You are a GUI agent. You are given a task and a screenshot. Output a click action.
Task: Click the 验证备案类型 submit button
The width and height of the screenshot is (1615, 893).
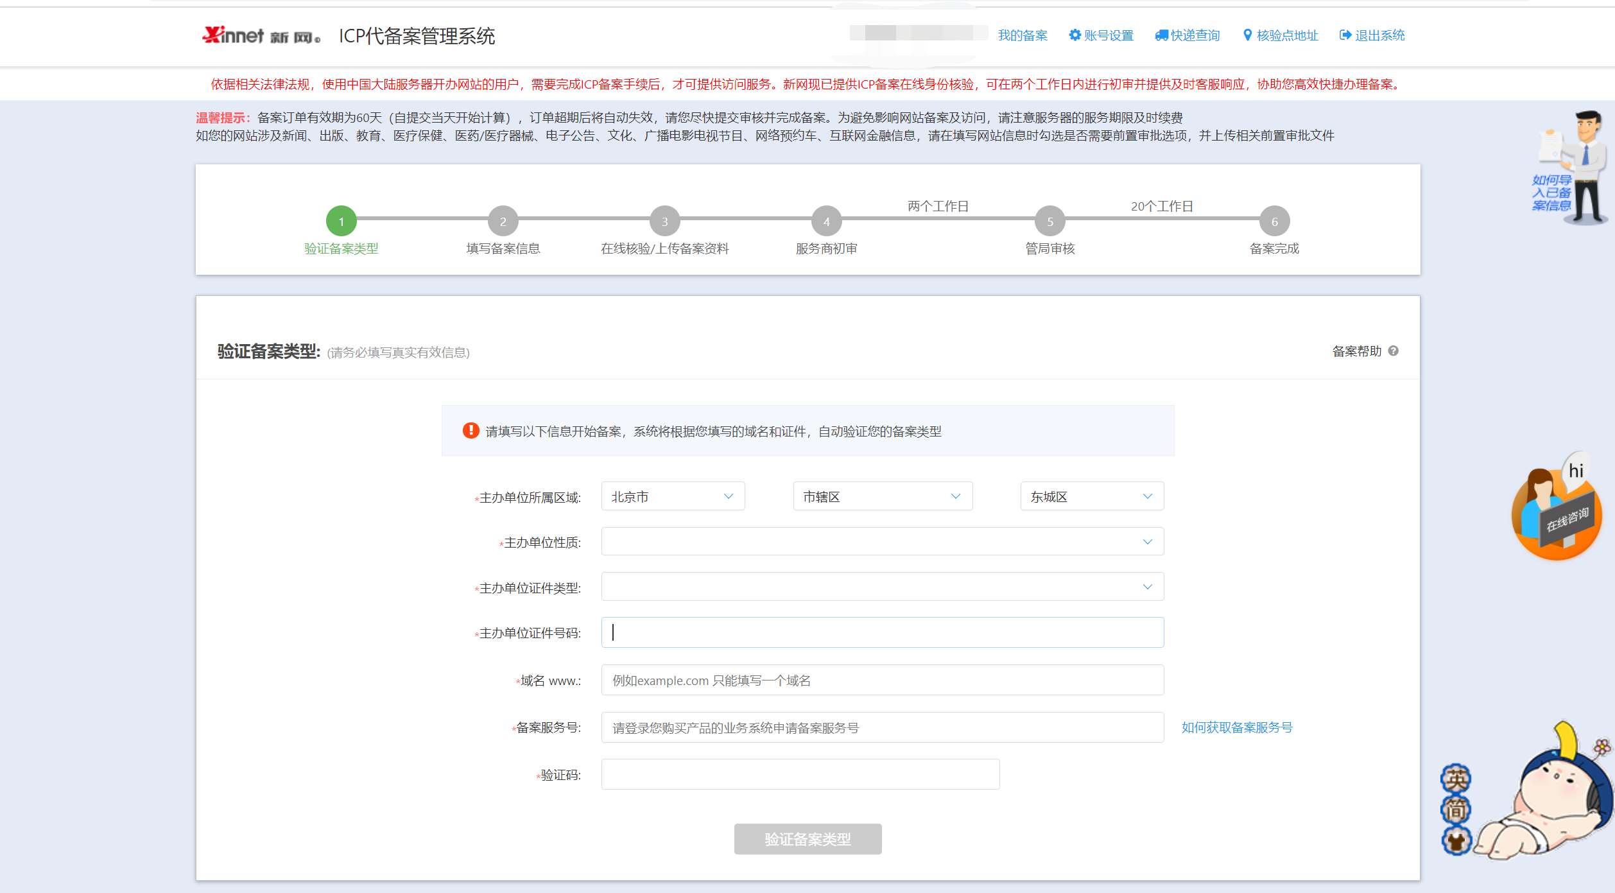[807, 839]
